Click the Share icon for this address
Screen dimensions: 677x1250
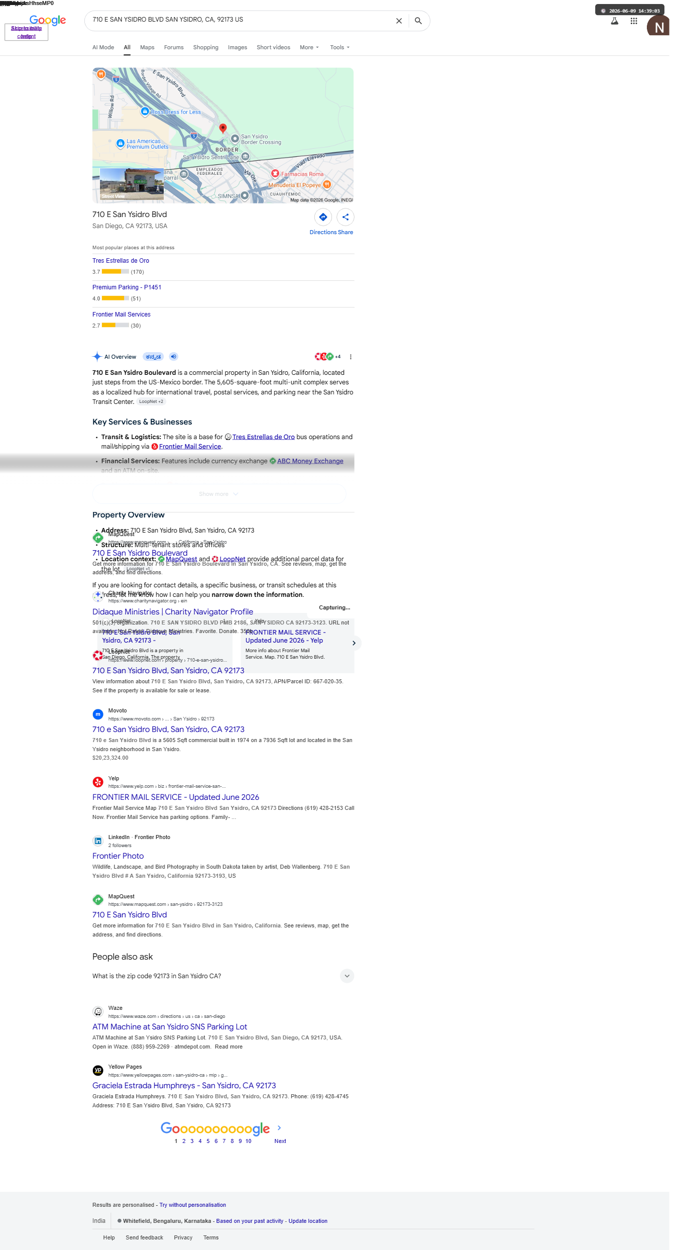pyautogui.click(x=346, y=217)
